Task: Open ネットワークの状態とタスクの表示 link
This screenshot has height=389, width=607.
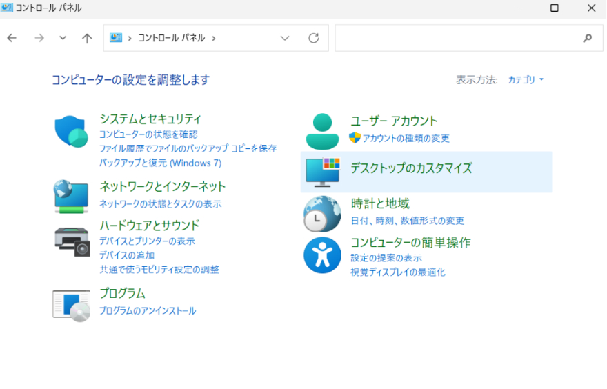Action: (x=161, y=204)
